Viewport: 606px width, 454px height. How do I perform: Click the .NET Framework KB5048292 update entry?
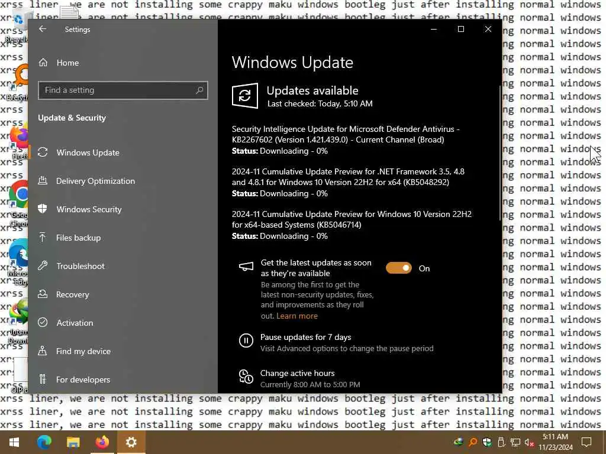[x=348, y=182]
